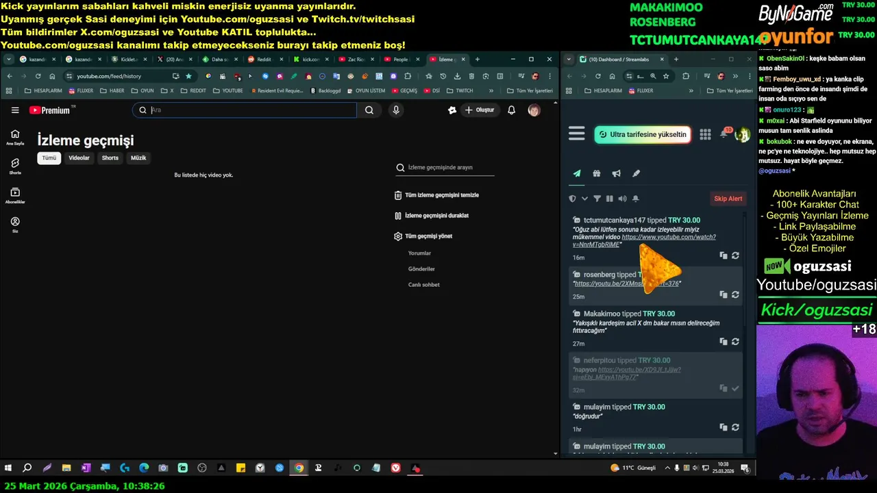Open the Yorumlar link
The image size is (877, 493).
click(420, 253)
